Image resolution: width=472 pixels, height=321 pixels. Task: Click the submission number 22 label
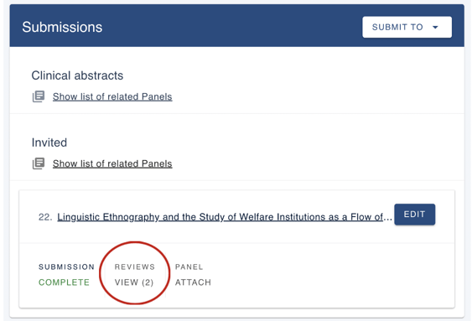tap(45, 217)
